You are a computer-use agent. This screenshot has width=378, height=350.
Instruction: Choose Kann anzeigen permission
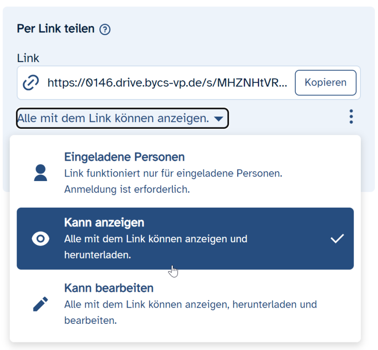104,223
